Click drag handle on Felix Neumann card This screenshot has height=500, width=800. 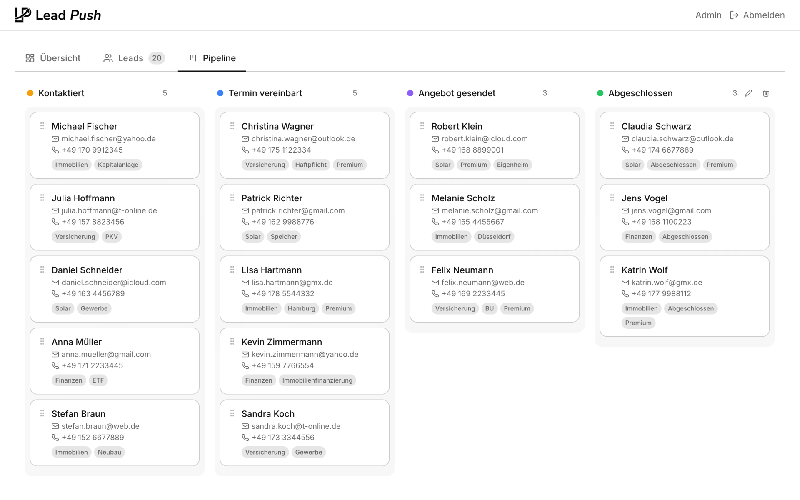[422, 270]
